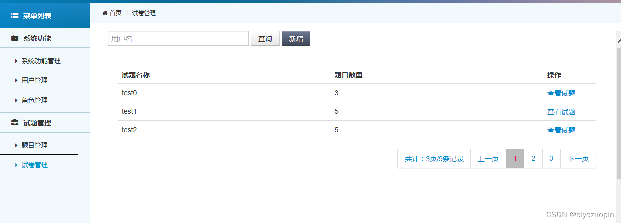Viewport: 621px width, 223px height.
Task: Click the arrow beside 系统功能管理
Action: pos(16,61)
